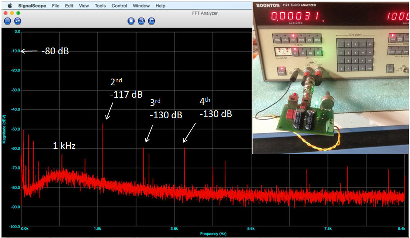The width and height of the screenshot is (410, 238).
Task: Minimize the window with the yellow button
Action: 12,13
